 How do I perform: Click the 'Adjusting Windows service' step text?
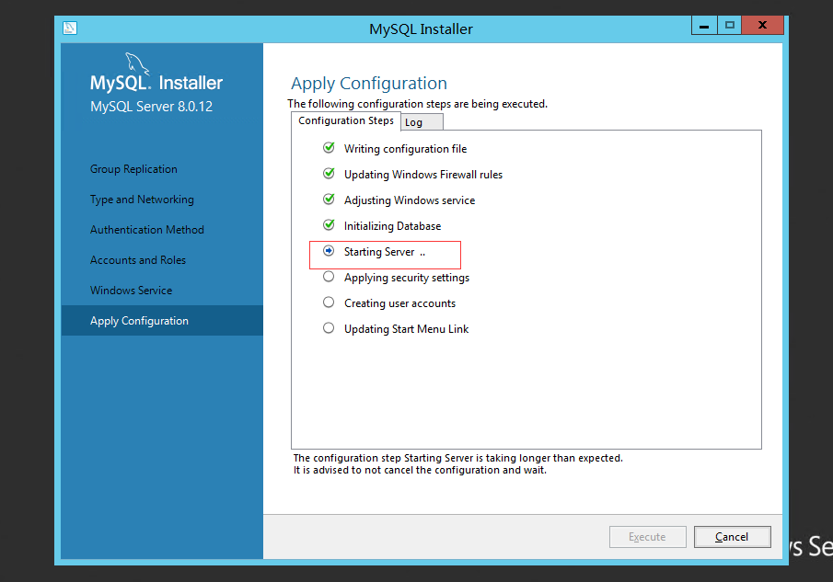(409, 200)
